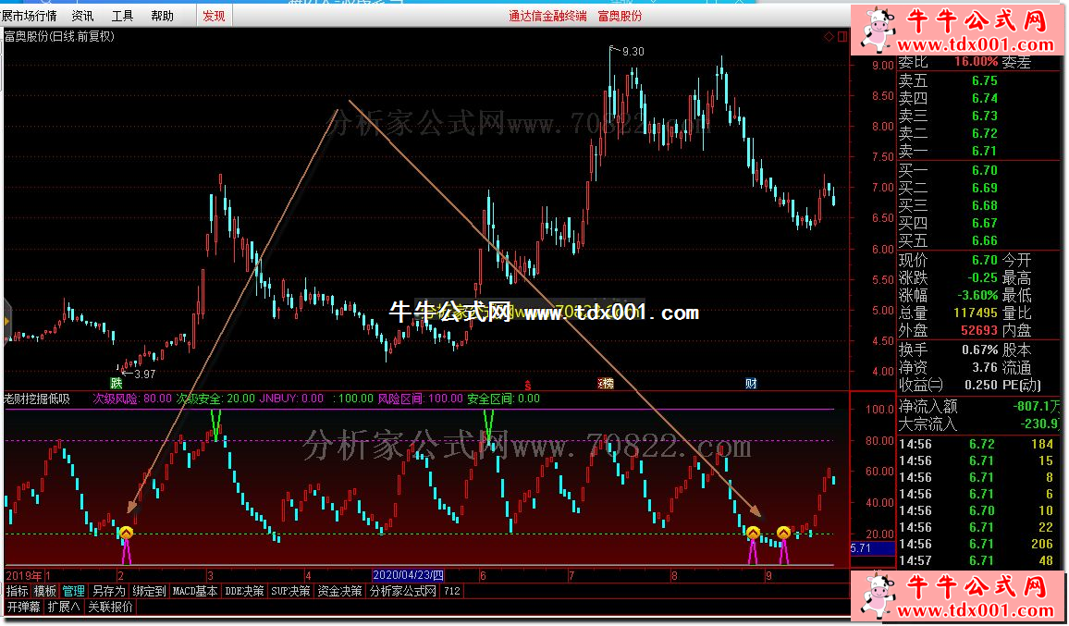Open the 发现 tab in the menu bar
Image resolution: width=1069 pixels, height=626 pixels.
point(214,15)
